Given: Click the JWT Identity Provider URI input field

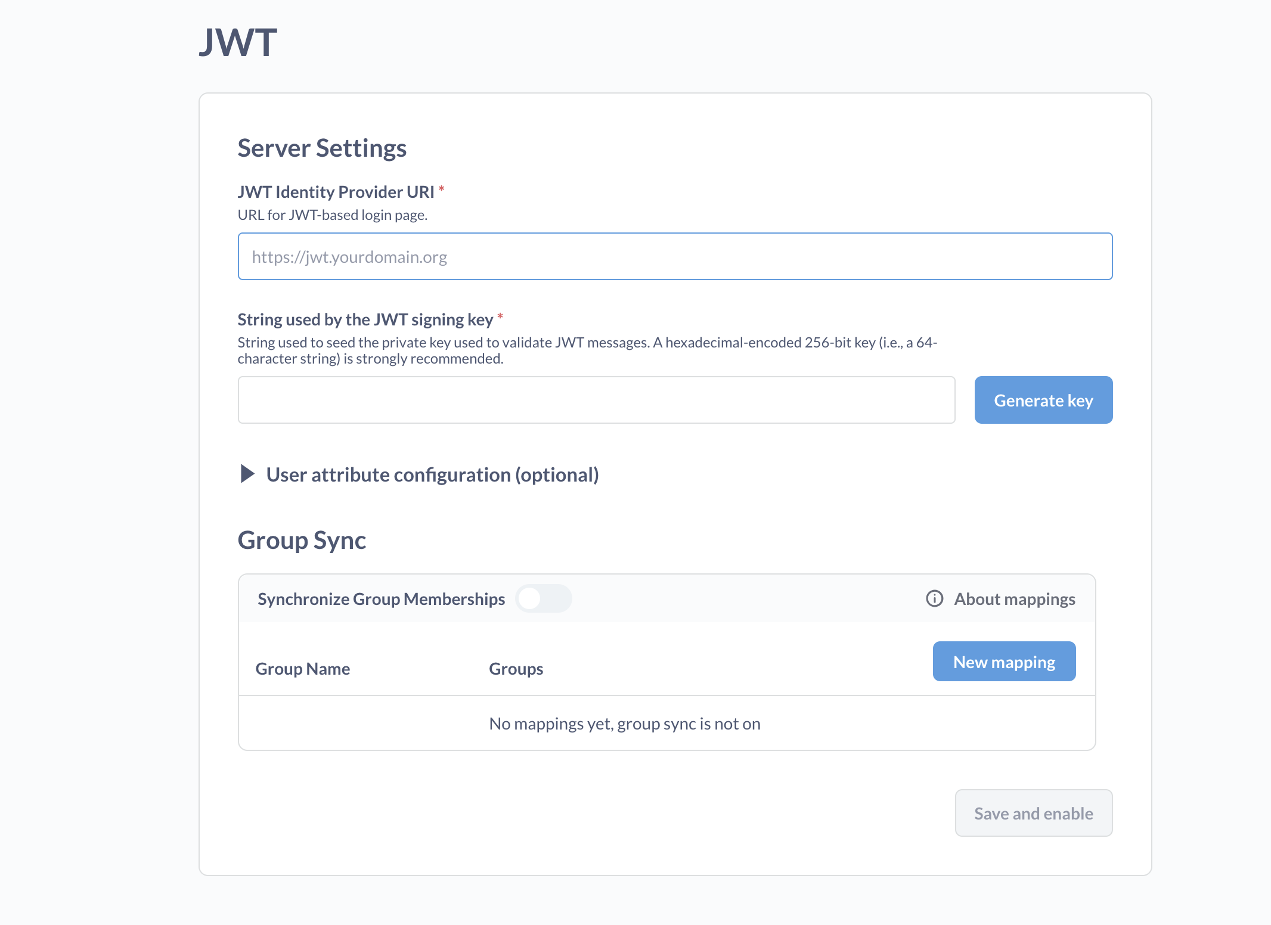Looking at the screenshot, I should coord(674,256).
